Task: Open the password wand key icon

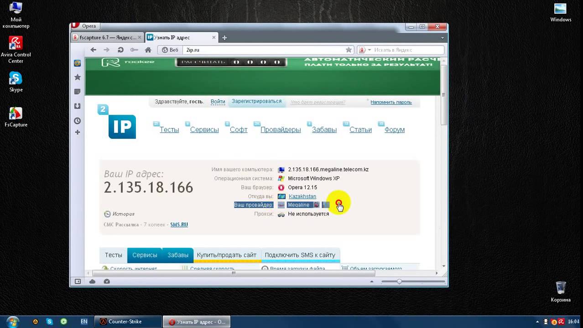Action: point(134,50)
